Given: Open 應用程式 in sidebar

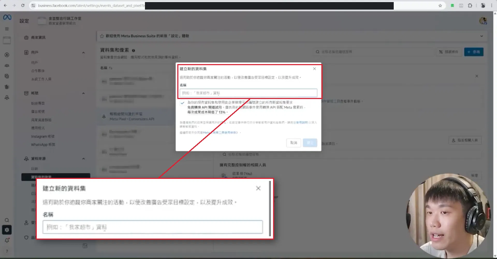Looking at the screenshot, I should 38,128.
